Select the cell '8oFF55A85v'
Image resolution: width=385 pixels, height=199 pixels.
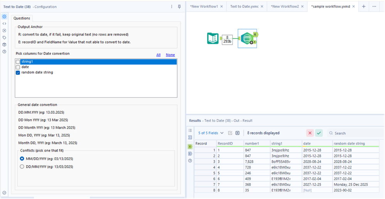click(286, 162)
